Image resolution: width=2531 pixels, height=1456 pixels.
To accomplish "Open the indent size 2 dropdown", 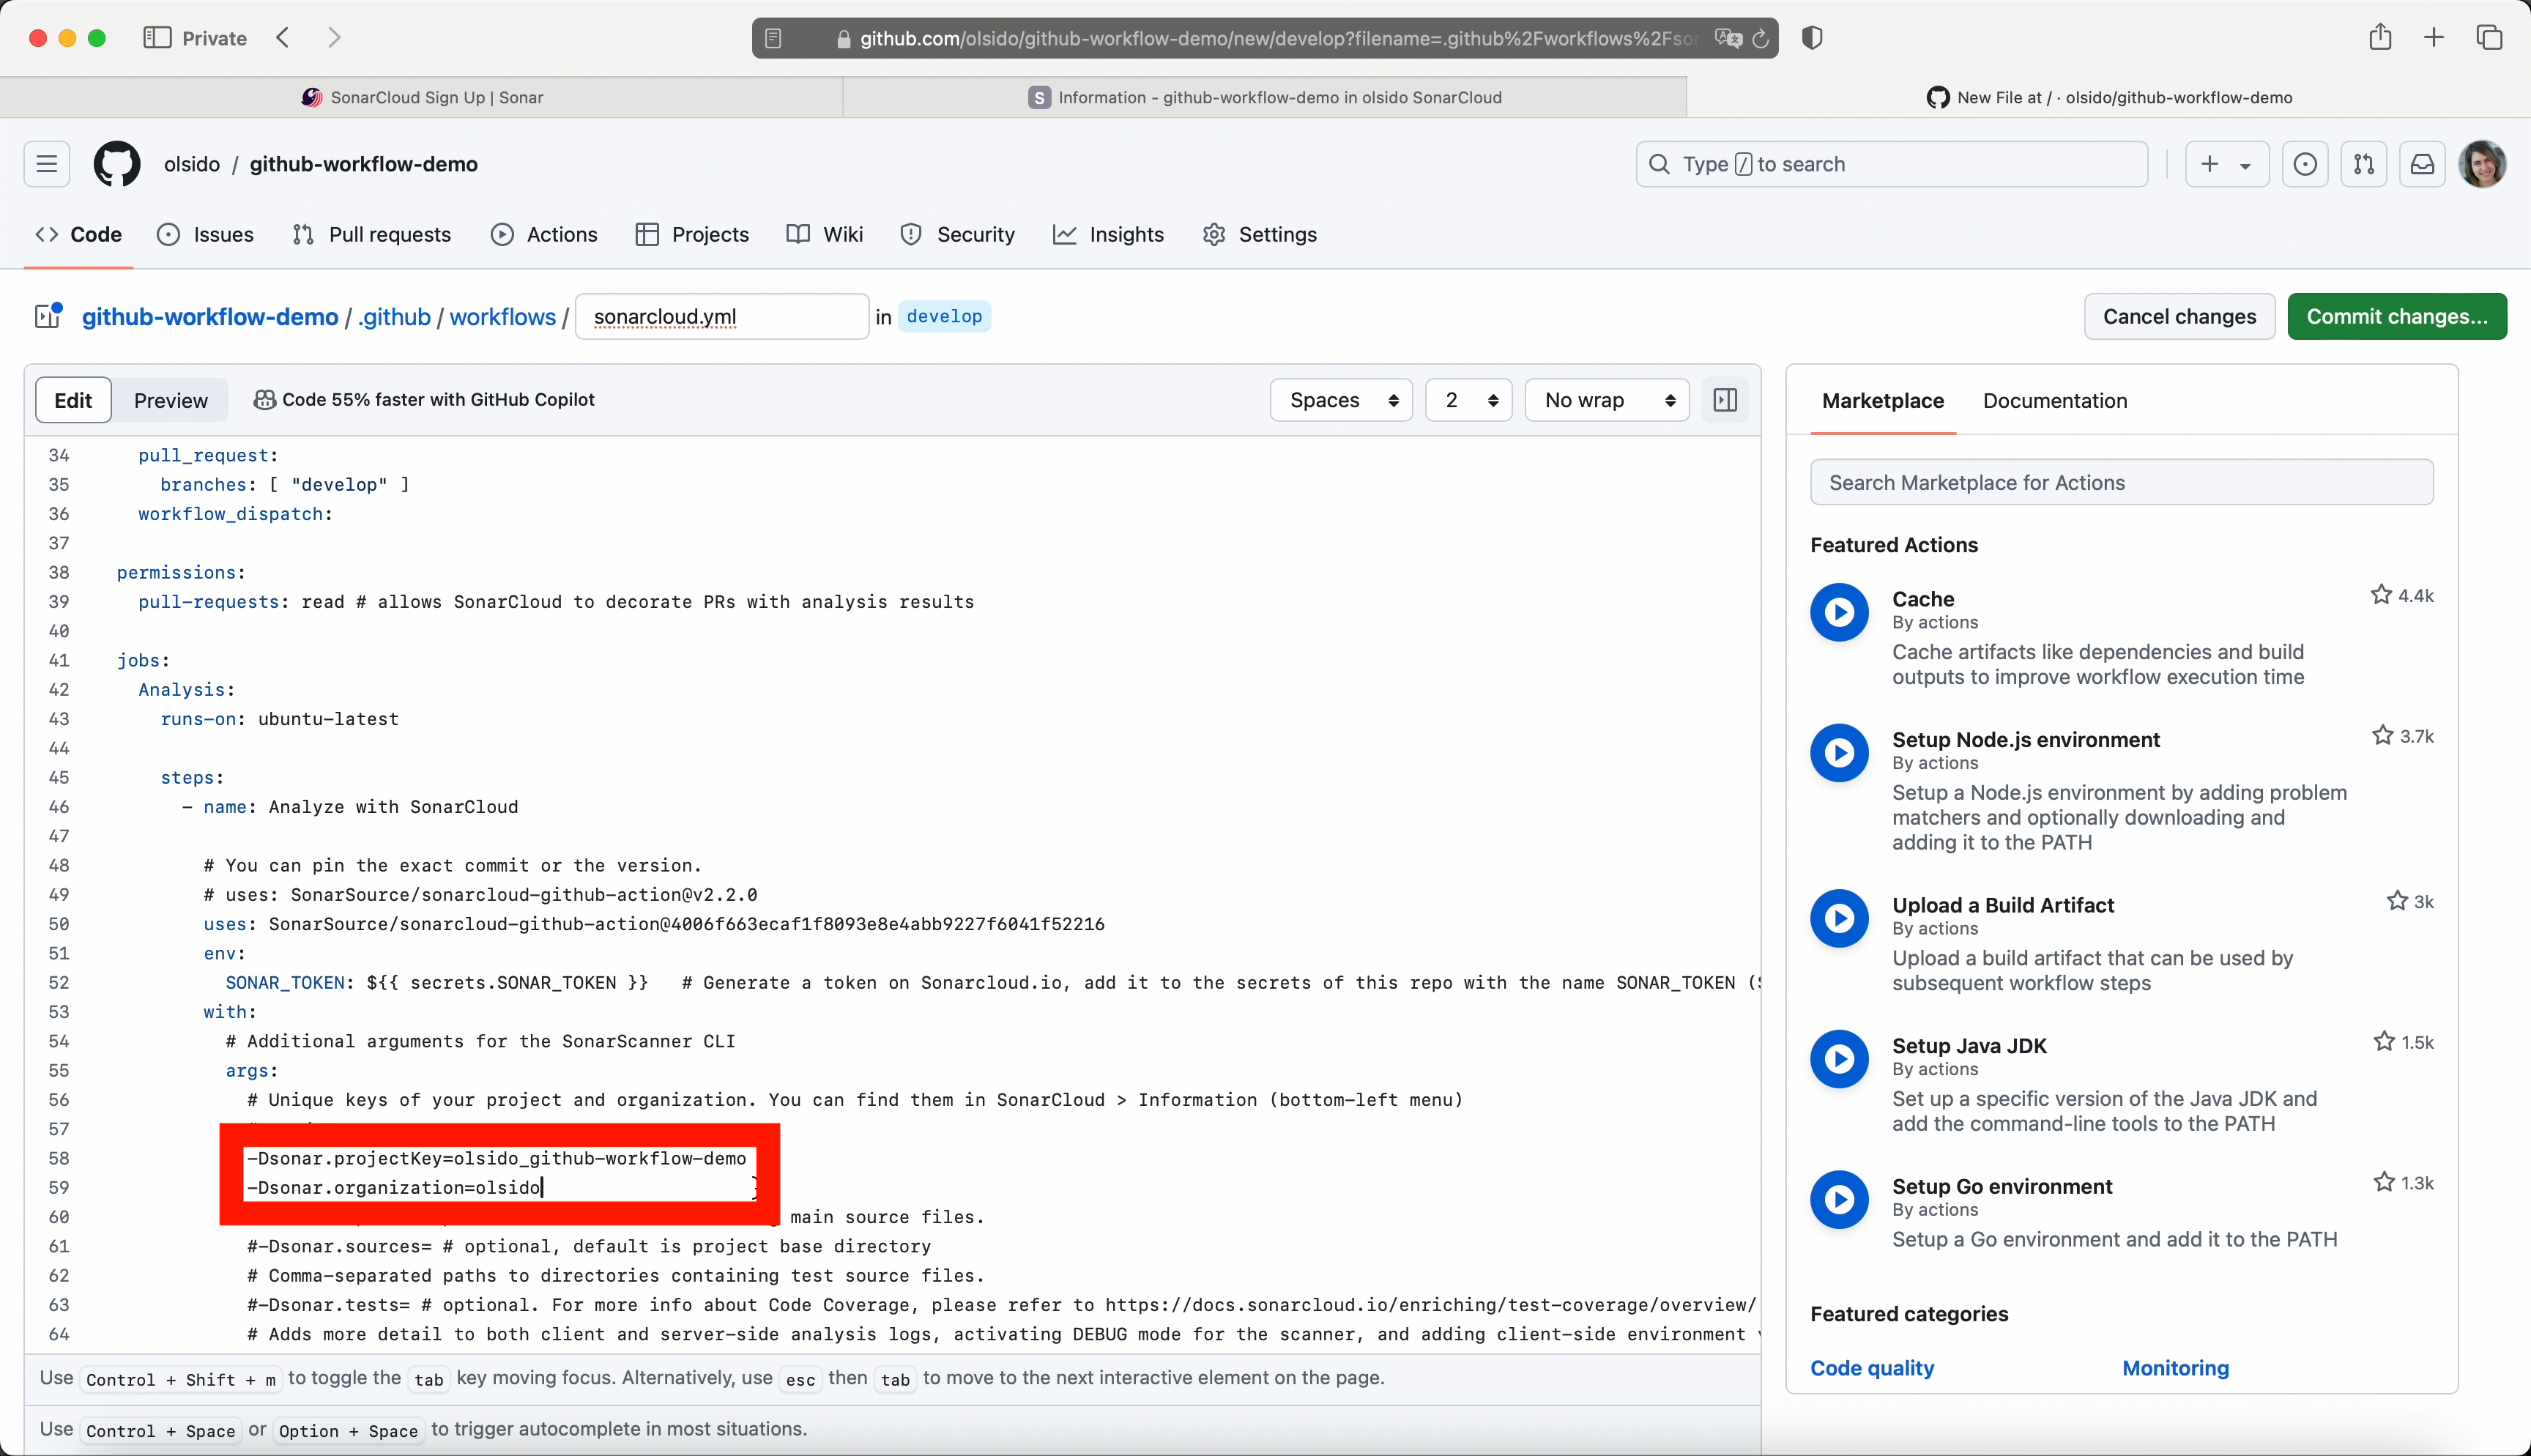I will 1468,400.
